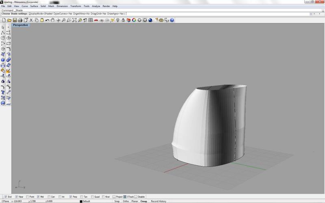Viewport: 325px width, 203px height.
Task: Open Options with the gear icon
Action: pyautogui.click(x=161, y=20)
